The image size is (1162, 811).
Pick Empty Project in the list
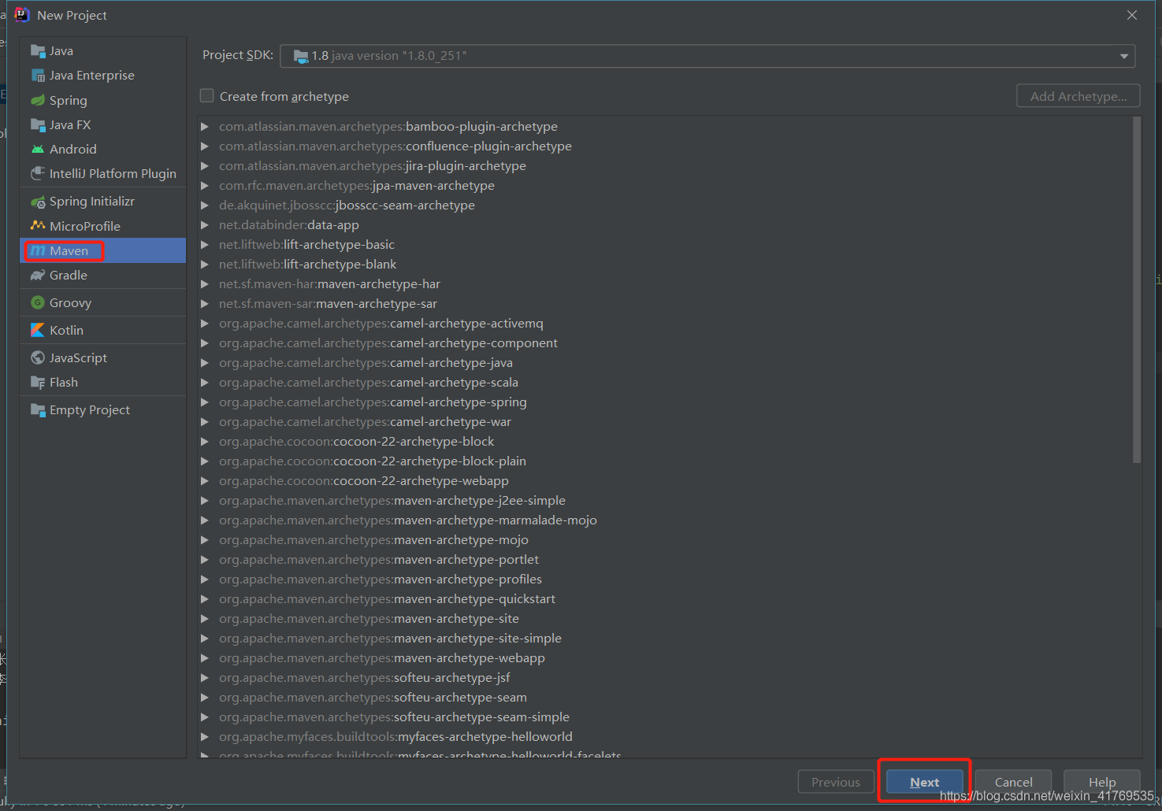(103, 409)
